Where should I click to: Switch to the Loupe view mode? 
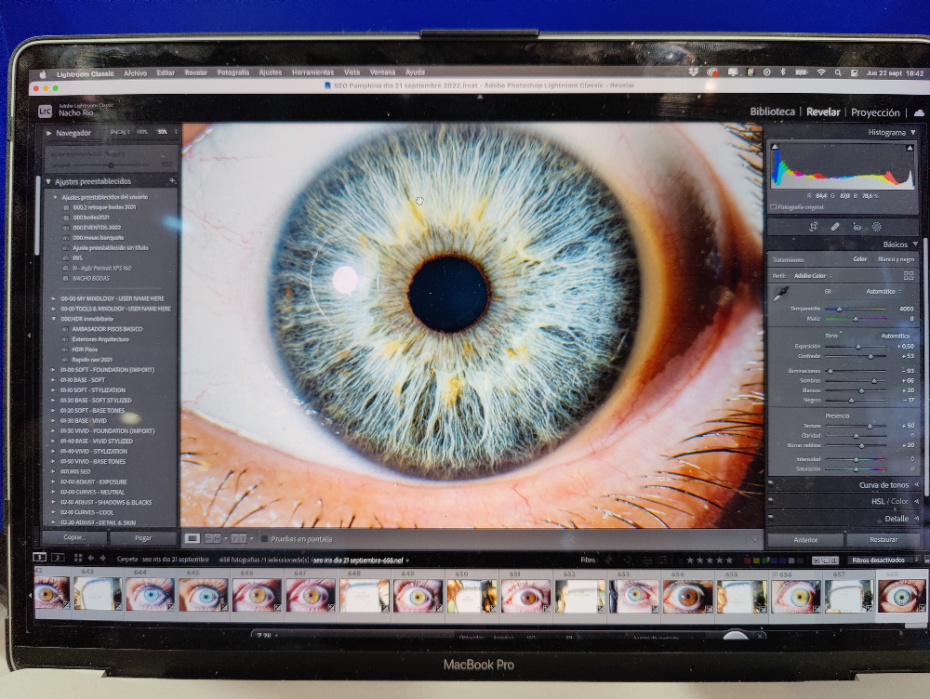click(193, 538)
